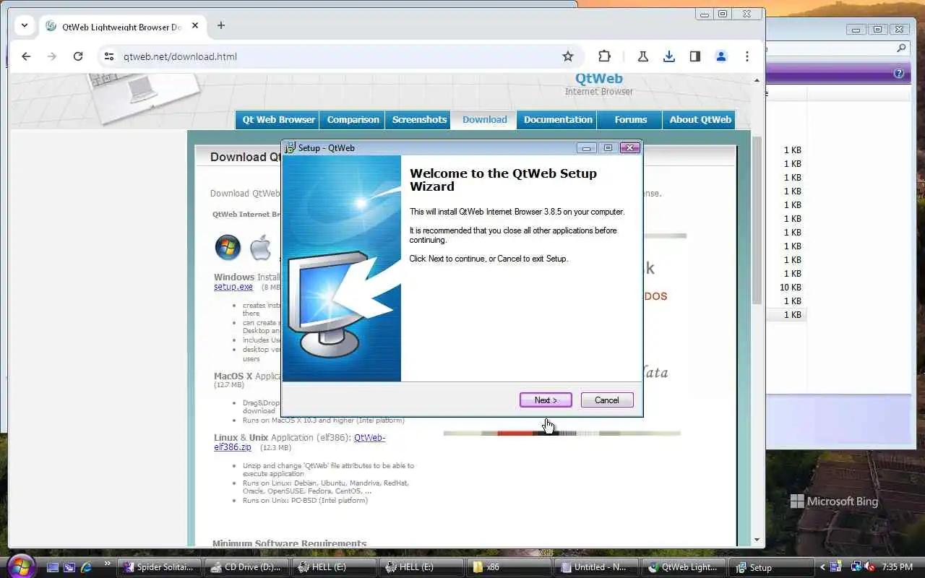The image size is (925, 578).
Task: Switch to CD Drive (D:) taskbar window
Action: [x=246, y=567]
